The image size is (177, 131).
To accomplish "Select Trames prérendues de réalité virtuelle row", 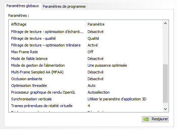I will tap(86, 106).
